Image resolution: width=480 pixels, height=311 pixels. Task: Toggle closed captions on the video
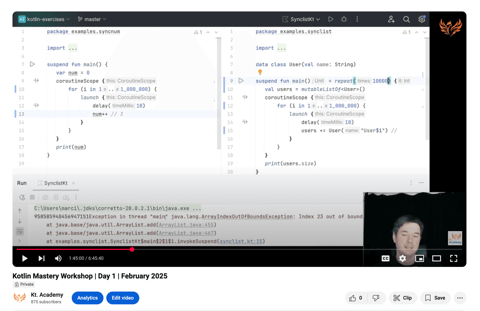click(x=385, y=258)
